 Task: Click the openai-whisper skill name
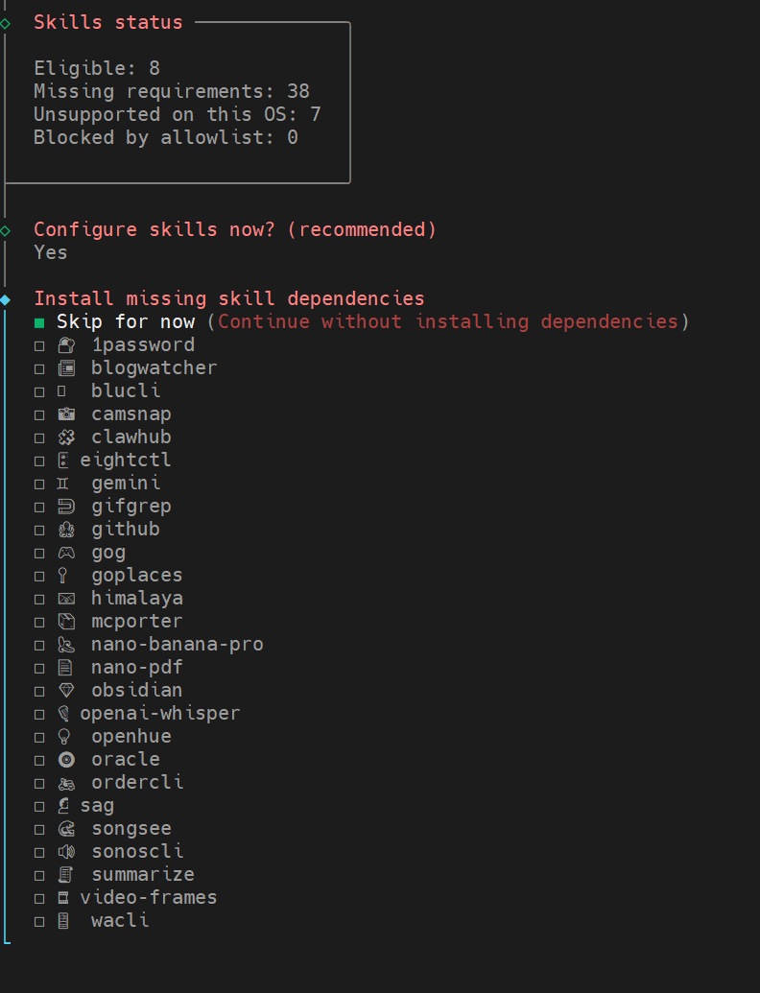(160, 714)
